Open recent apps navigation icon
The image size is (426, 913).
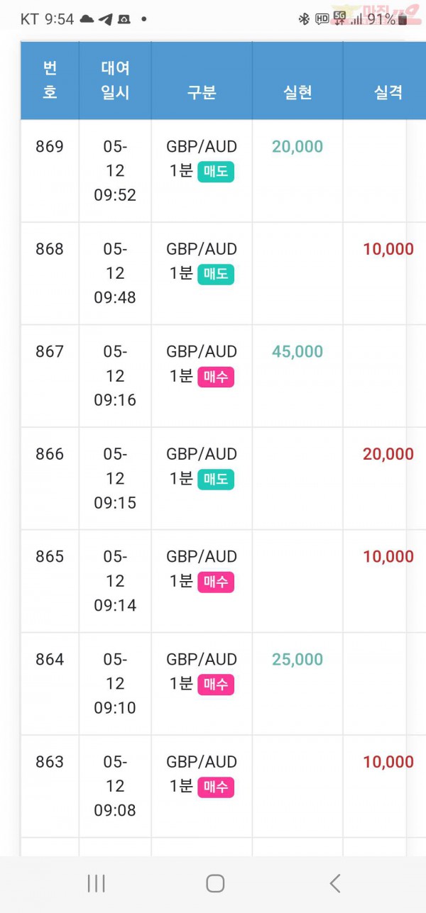96,883
